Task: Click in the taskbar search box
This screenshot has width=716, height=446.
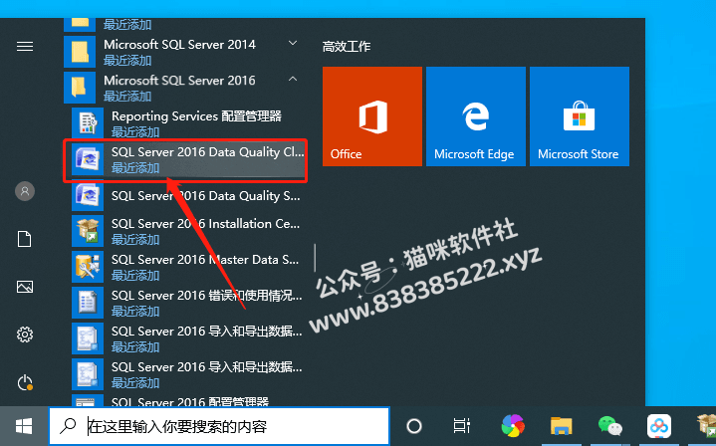Action: [x=219, y=426]
